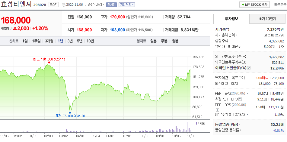Open 빠른주문 link
Viewport: 287px width, 142px height.
click(280, 5)
